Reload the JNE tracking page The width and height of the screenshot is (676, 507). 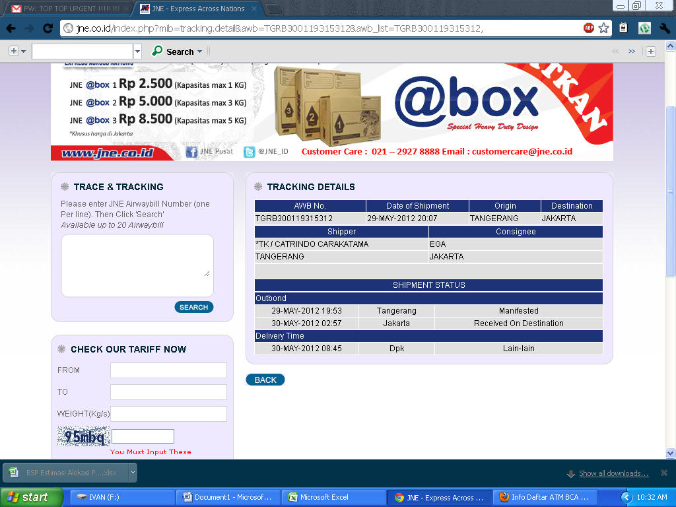click(x=48, y=28)
